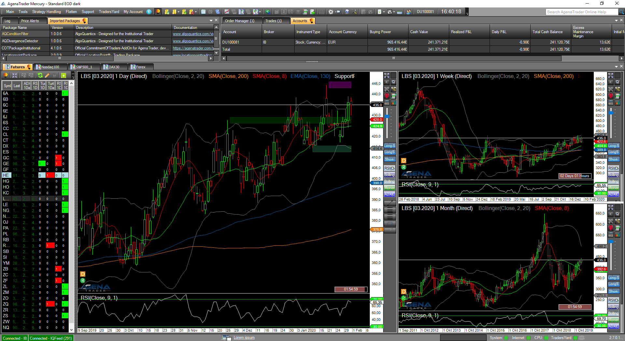The height and width of the screenshot is (341, 625).
Task: Open the TradersYard menu
Action: [x=109, y=12]
